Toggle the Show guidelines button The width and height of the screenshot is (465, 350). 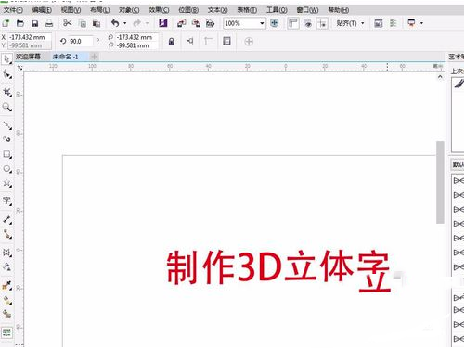click(322, 23)
